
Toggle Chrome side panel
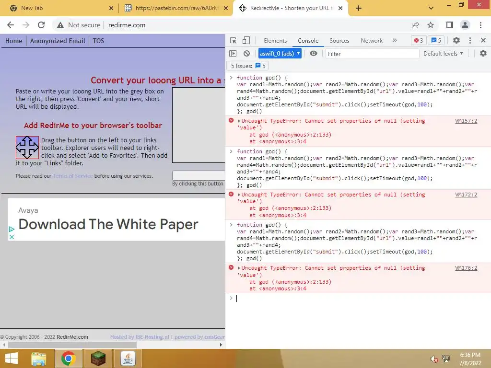click(x=450, y=25)
